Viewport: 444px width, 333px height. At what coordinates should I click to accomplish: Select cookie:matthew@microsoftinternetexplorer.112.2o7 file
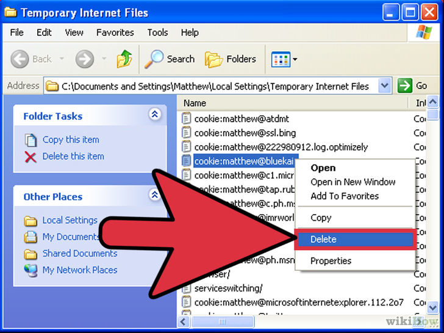(299, 303)
